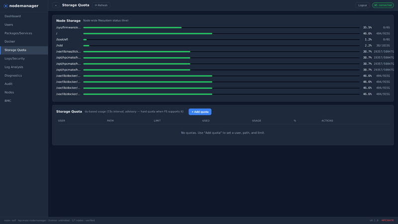Log out of nodemanager
The height and width of the screenshot is (224, 398).
point(362,5)
